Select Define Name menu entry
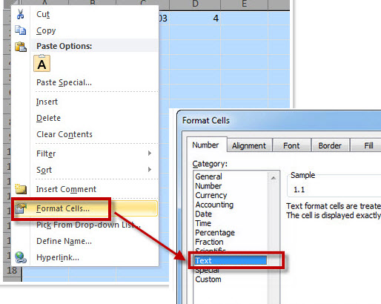Image resolution: width=381 pixels, height=304 pixels. tap(64, 241)
